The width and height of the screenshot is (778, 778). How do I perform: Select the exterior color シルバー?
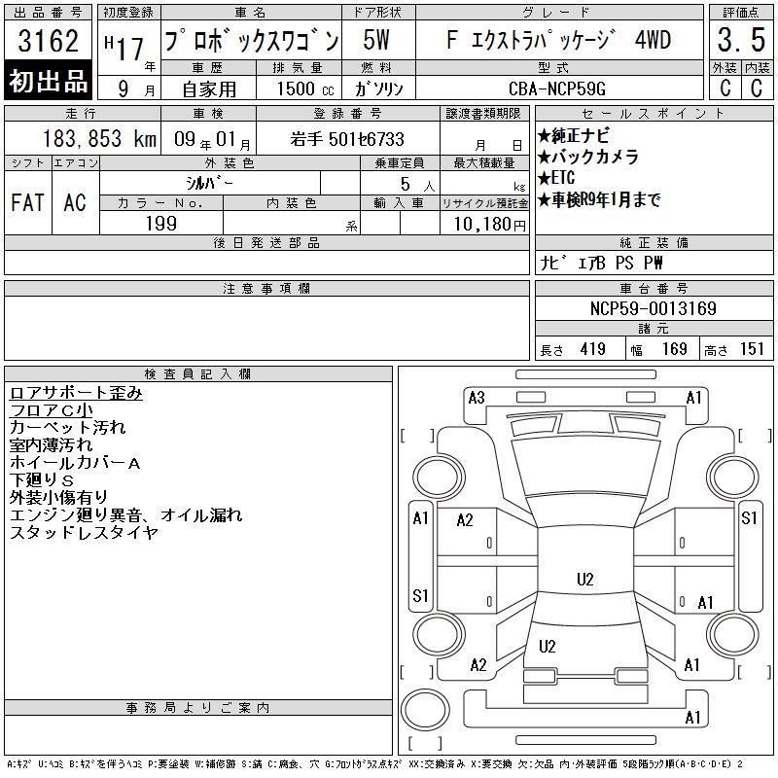pos(210,184)
